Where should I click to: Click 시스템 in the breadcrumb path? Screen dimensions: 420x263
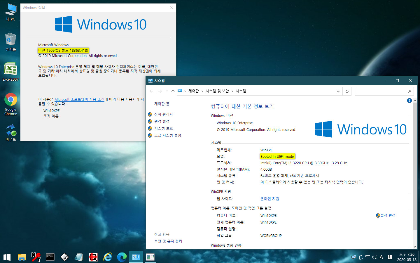click(x=241, y=91)
